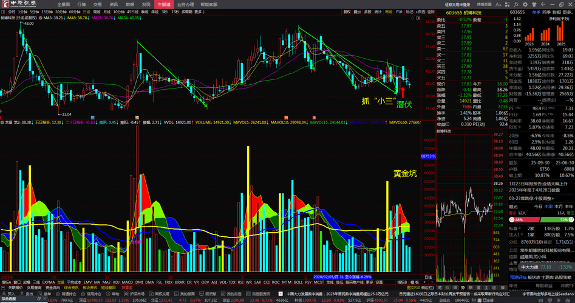Toggle the 标记 mark button

pyautogui.click(x=409, y=12)
